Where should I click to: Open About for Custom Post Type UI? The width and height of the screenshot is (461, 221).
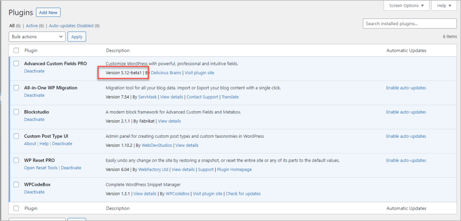[30, 144]
